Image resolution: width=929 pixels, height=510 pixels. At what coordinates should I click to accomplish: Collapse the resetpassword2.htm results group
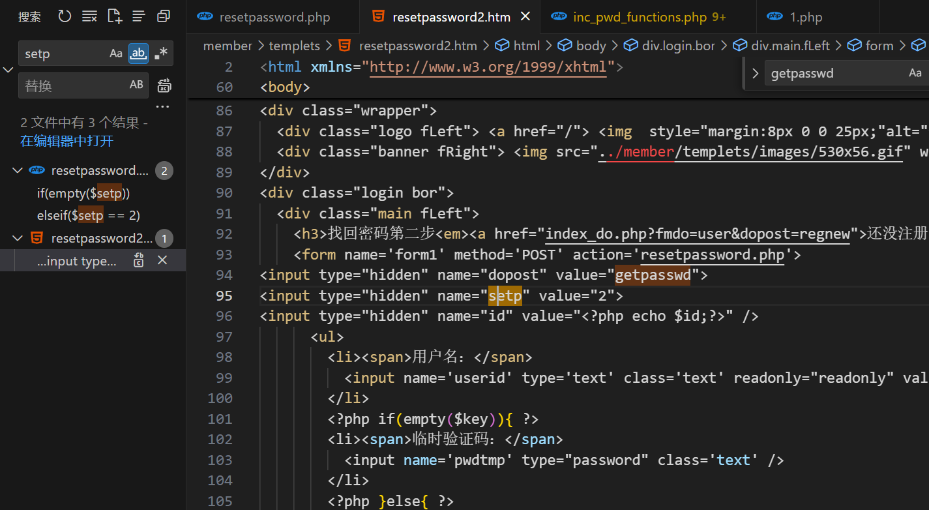coord(17,238)
